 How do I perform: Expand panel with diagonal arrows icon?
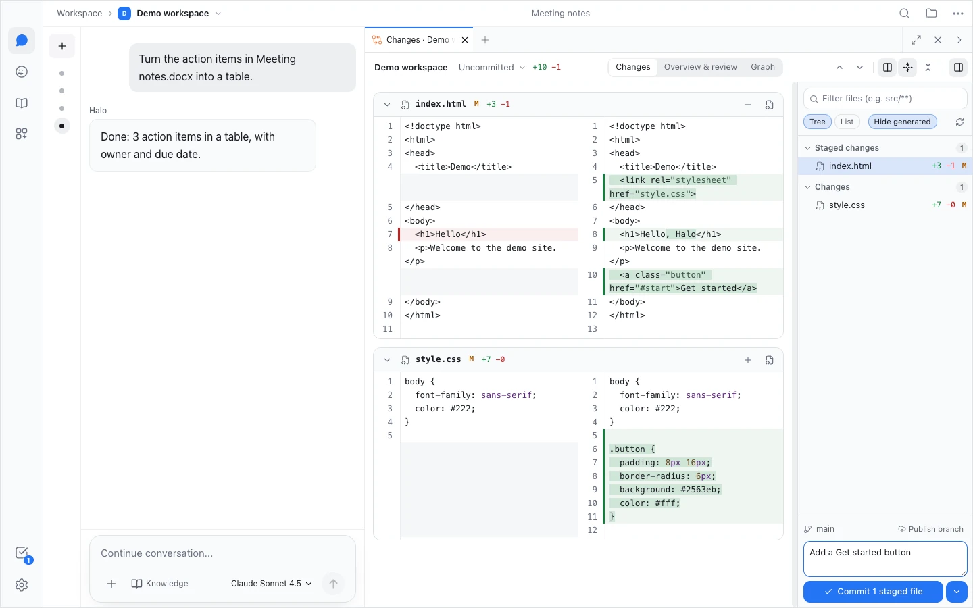point(916,40)
